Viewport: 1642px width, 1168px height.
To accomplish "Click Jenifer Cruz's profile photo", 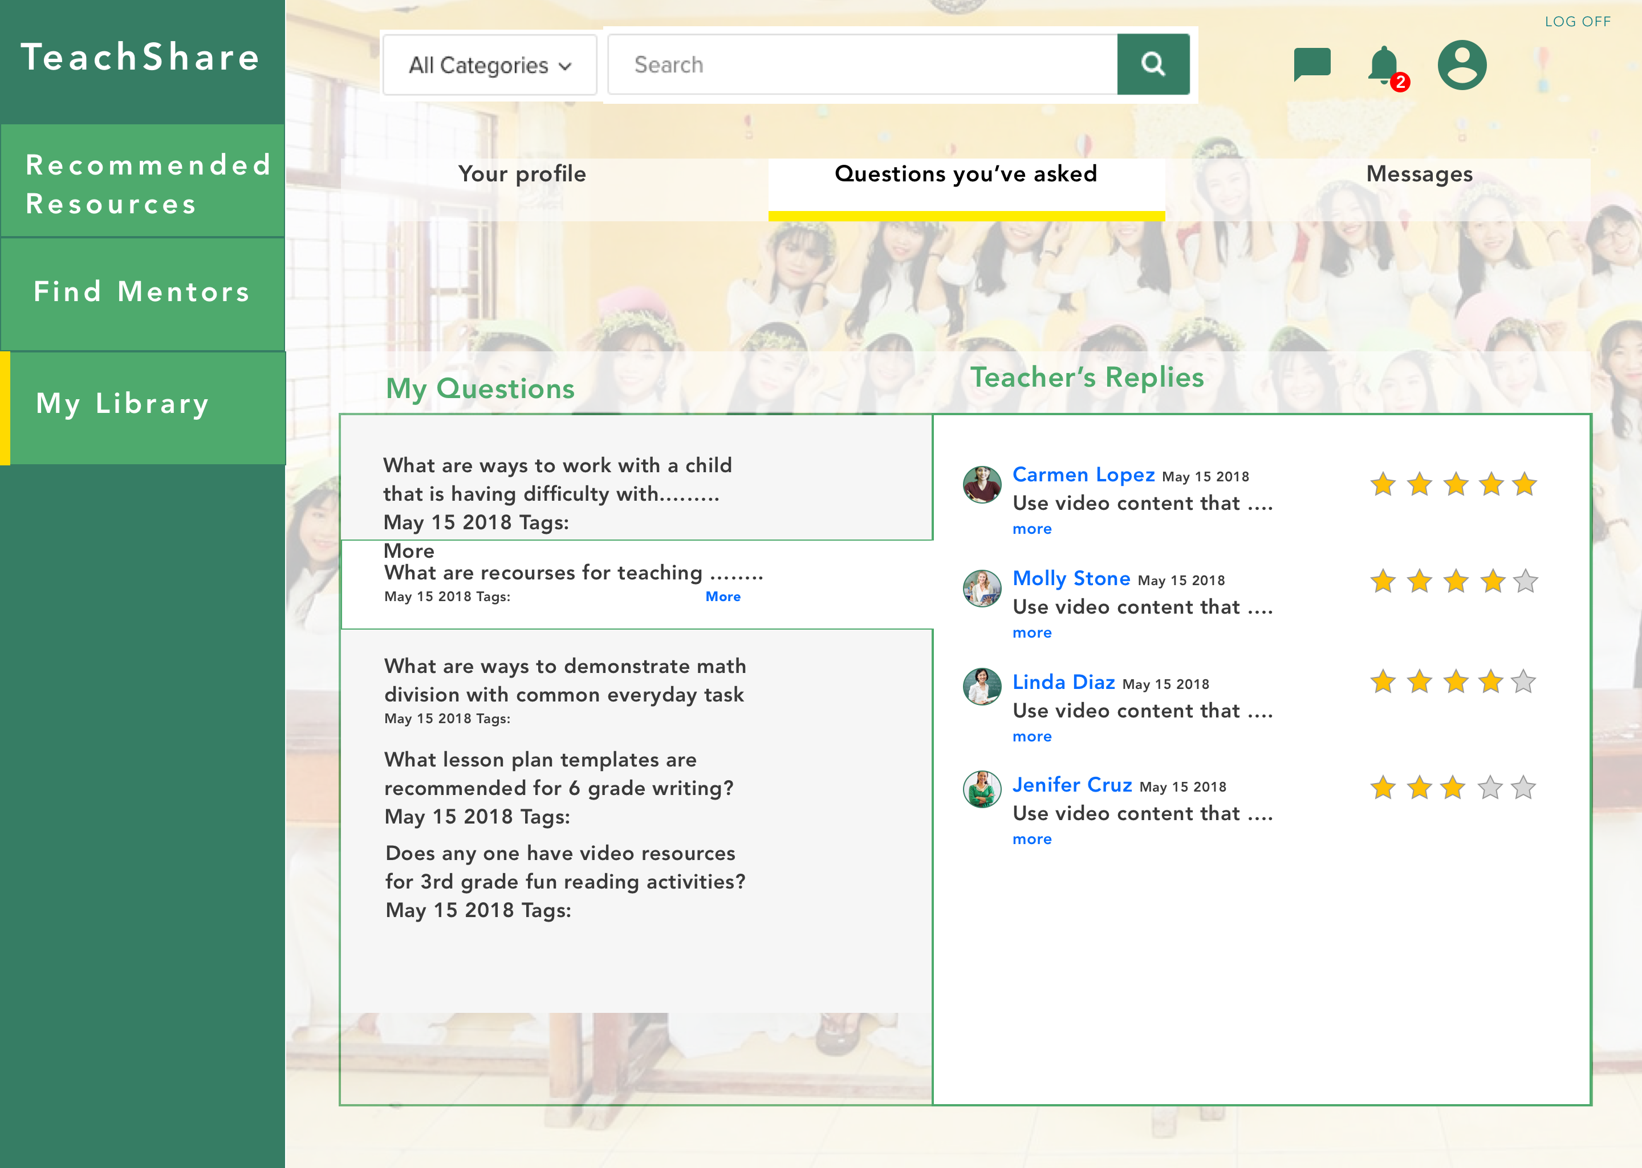I will (x=981, y=789).
